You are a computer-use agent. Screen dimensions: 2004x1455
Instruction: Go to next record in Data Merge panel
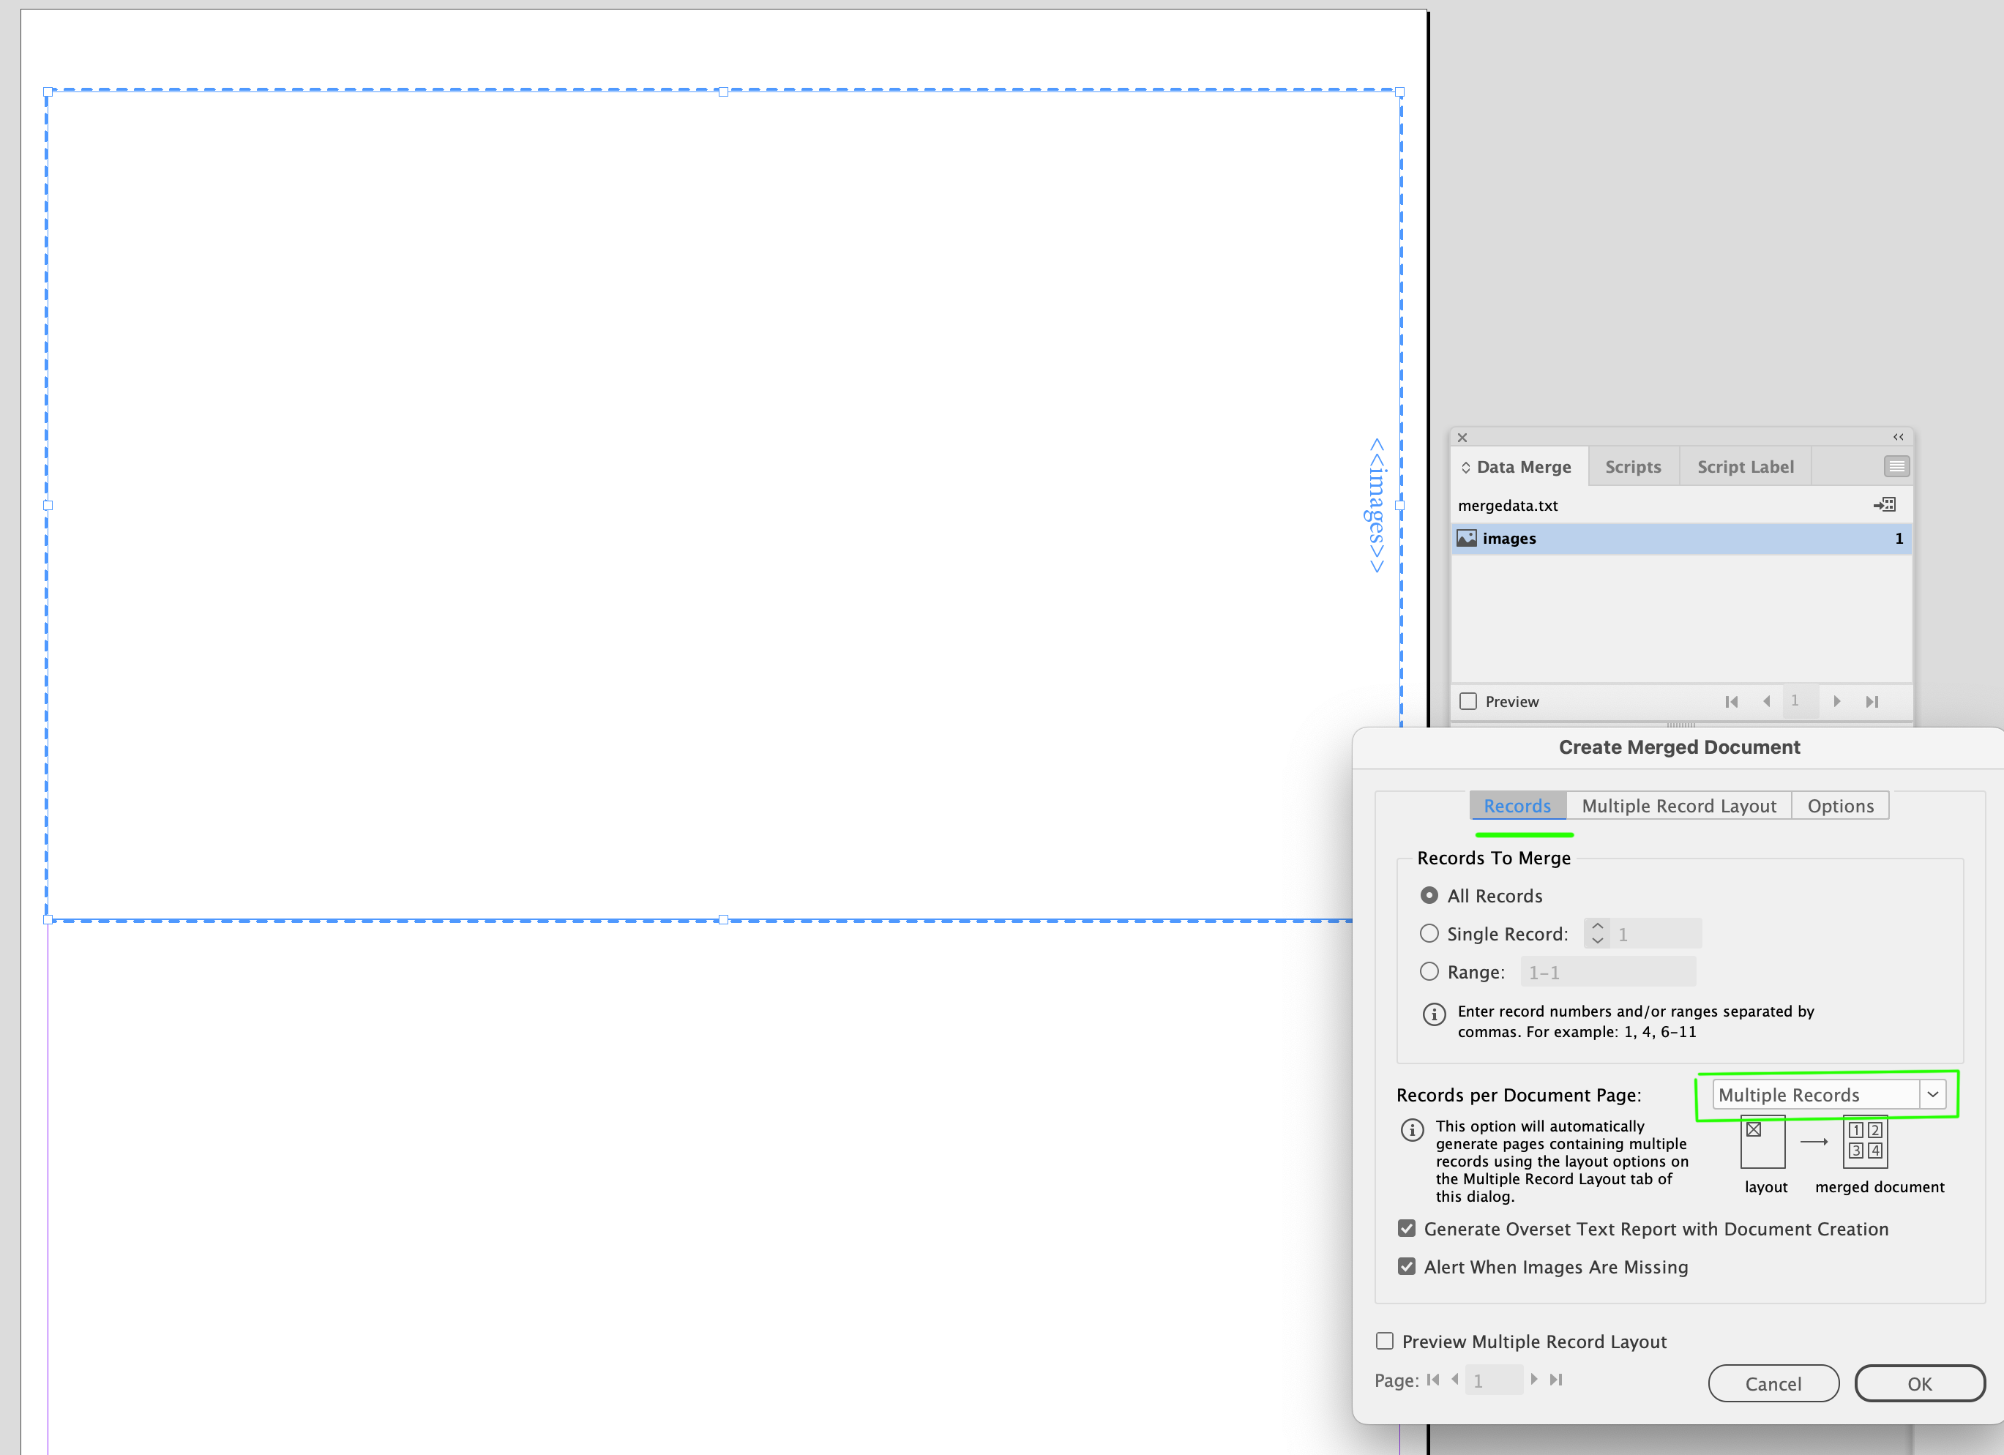click(1837, 700)
